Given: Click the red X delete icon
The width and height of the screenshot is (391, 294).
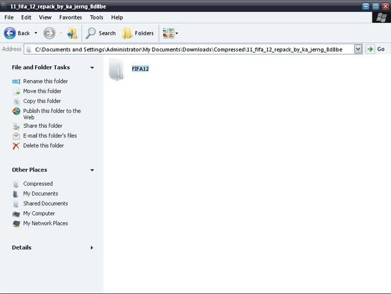Looking at the screenshot, I should pyautogui.click(x=16, y=146).
